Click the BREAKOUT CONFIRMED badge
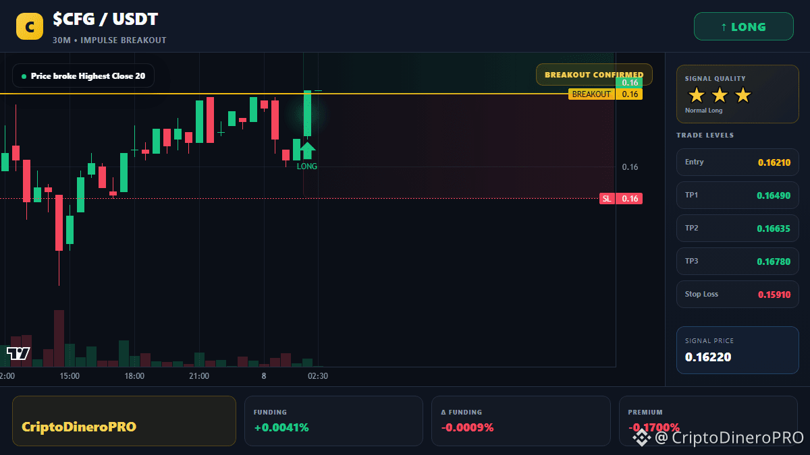Screen dimensions: 810x455 594,75
